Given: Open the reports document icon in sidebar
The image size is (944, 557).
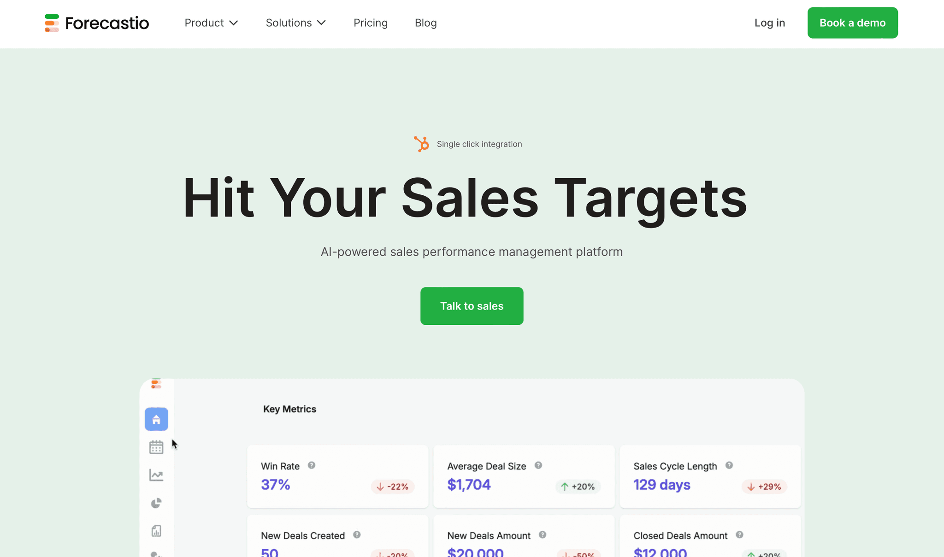Looking at the screenshot, I should tap(156, 530).
